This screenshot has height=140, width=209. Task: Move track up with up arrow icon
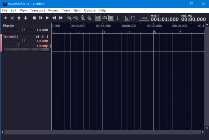coord(19,18)
